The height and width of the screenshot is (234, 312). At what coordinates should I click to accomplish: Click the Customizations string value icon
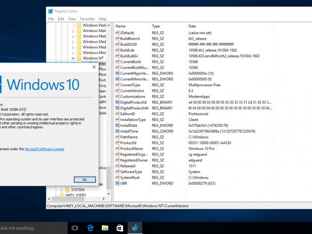click(x=117, y=96)
